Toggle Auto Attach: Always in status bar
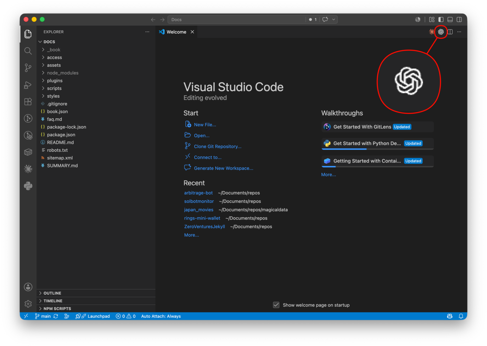Image resolution: width=487 pixels, height=346 pixels. click(161, 316)
